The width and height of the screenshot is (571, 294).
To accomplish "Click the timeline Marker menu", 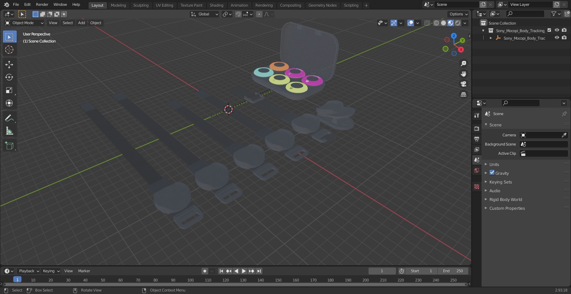I will 84,271.
